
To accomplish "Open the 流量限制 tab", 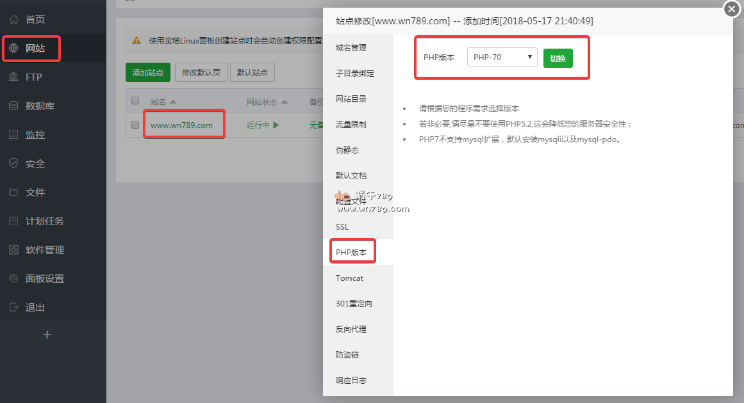I will click(x=351, y=125).
